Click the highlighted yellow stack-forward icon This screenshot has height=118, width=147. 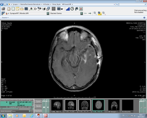[x=100, y=13]
